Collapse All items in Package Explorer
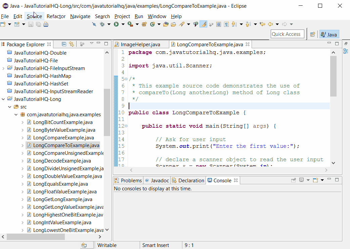This screenshot has width=350, height=249. (64, 44)
